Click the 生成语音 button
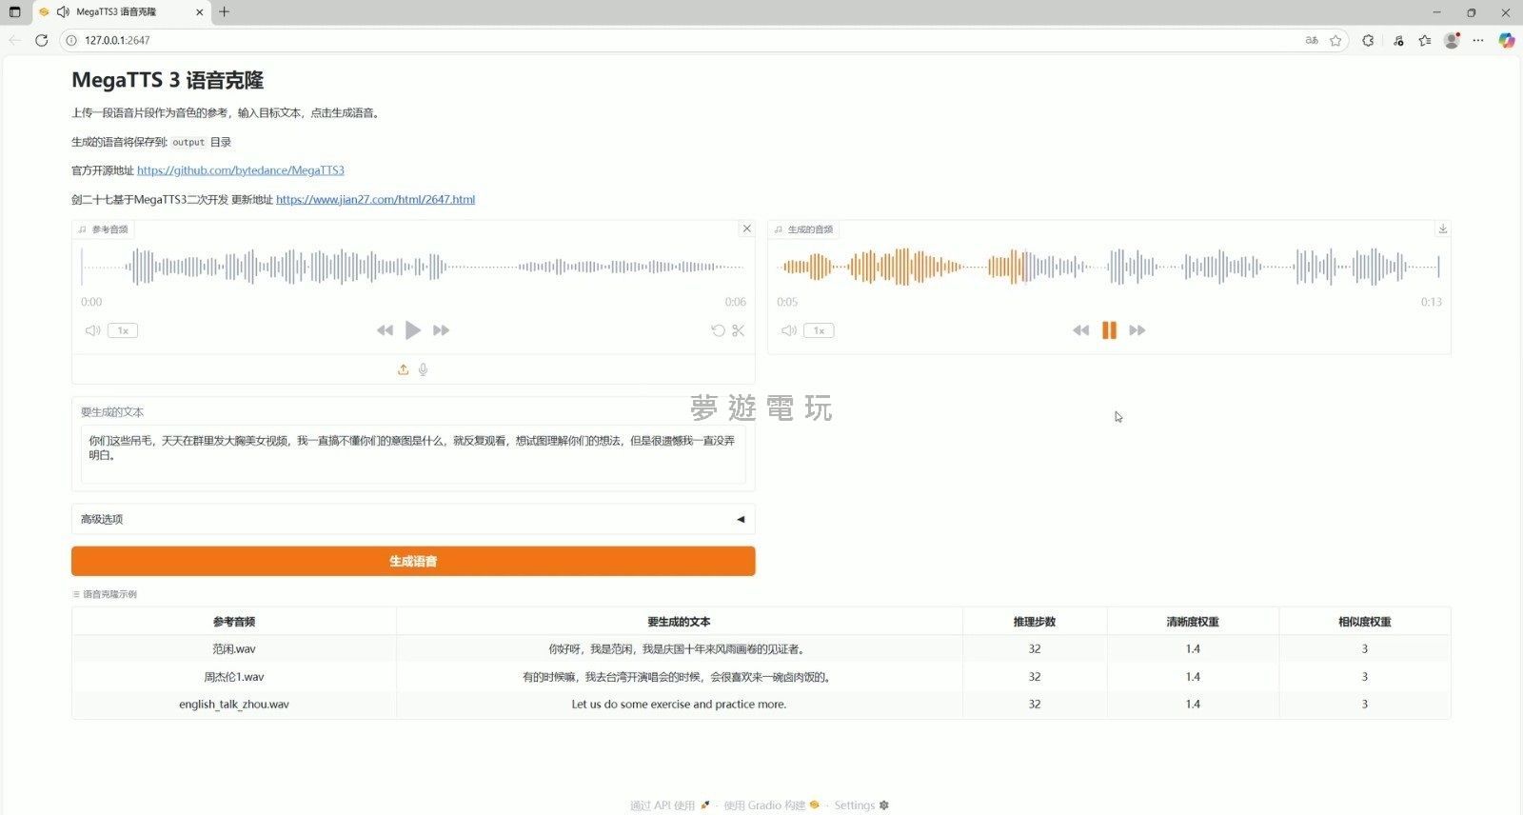This screenshot has width=1523, height=815. pos(413,561)
